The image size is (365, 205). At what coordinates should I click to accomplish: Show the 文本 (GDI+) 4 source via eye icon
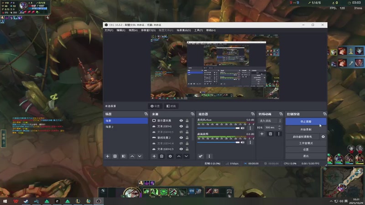coord(181,143)
